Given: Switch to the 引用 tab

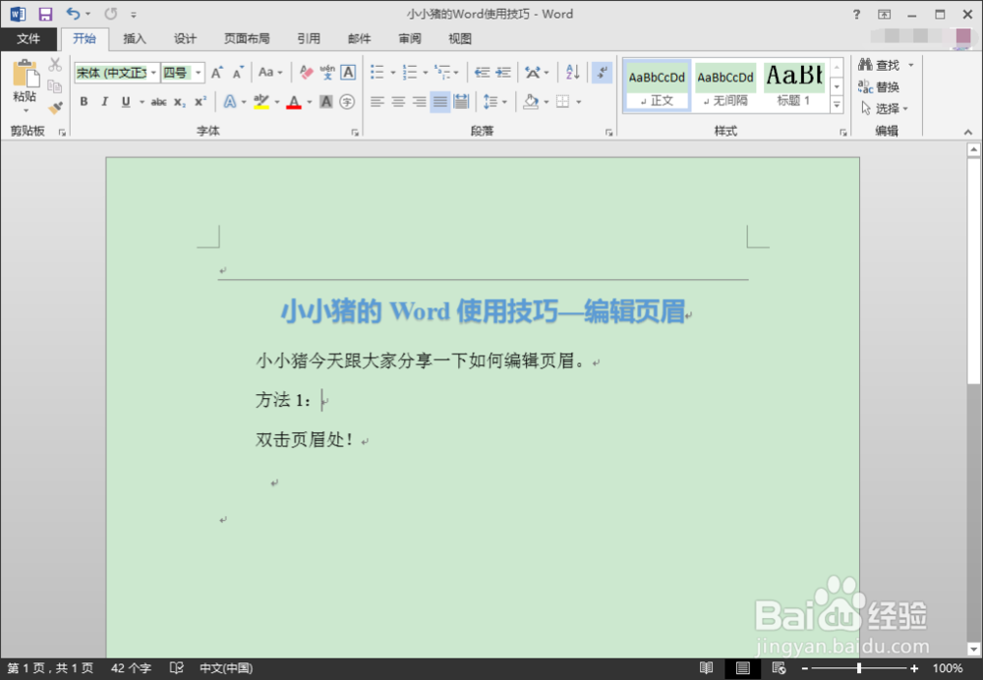Looking at the screenshot, I should (309, 39).
